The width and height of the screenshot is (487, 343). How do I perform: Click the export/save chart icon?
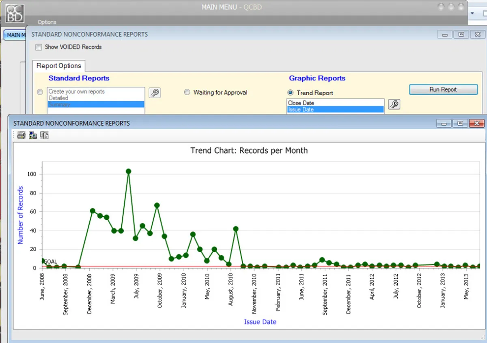click(33, 135)
